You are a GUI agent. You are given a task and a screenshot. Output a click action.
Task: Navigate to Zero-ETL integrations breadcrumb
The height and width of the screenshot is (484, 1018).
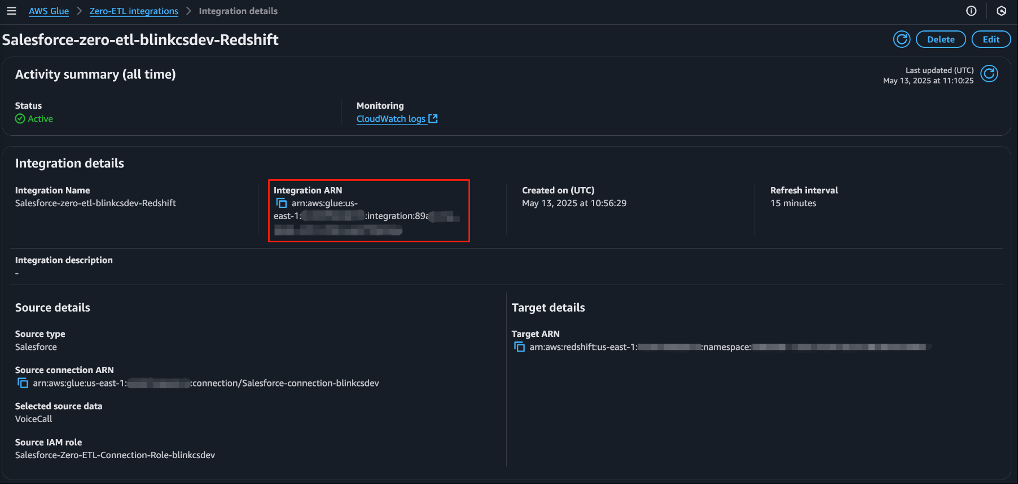[x=134, y=11]
